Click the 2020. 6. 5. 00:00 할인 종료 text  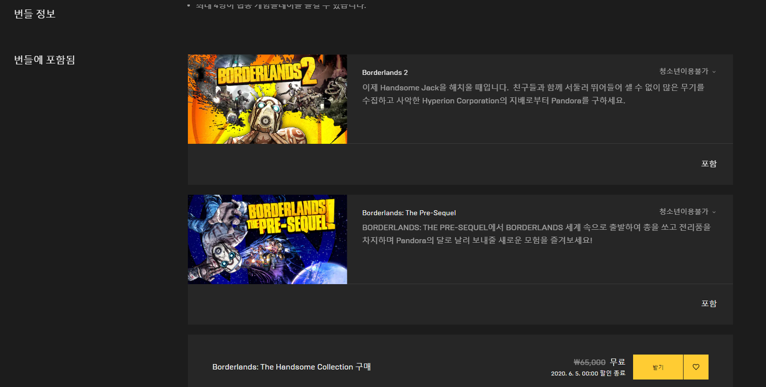tap(588, 374)
